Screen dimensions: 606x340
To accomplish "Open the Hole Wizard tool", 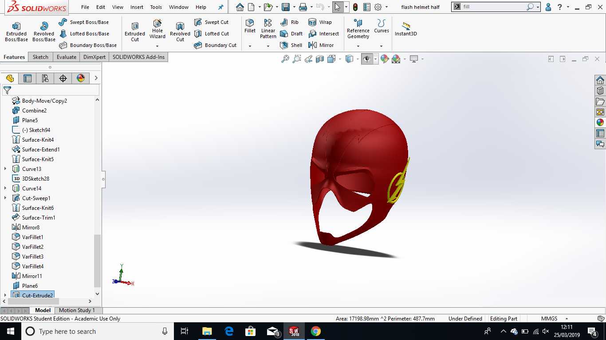I will 157,29.
